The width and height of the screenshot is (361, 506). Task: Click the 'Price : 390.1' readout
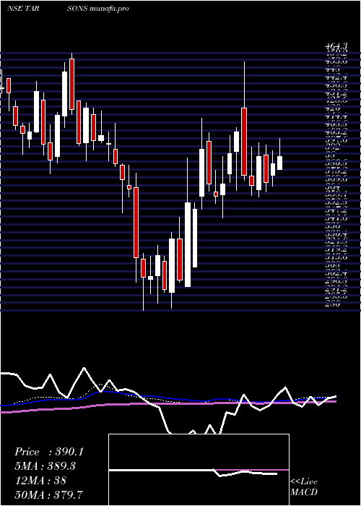(49, 452)
